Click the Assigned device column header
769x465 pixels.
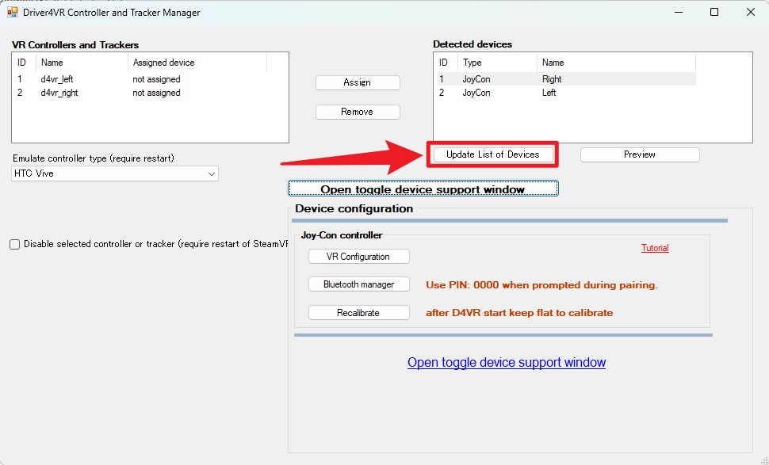point(197,63)
